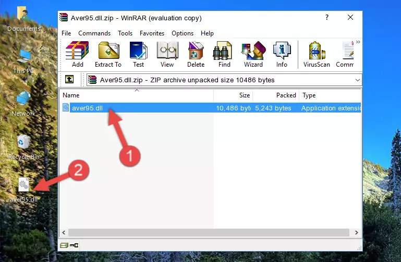The width and height of the screenshot is (401, 262).
Task: Select the aver95.dll desktop file
Action: pyautogui.click(x=24, y=190)
